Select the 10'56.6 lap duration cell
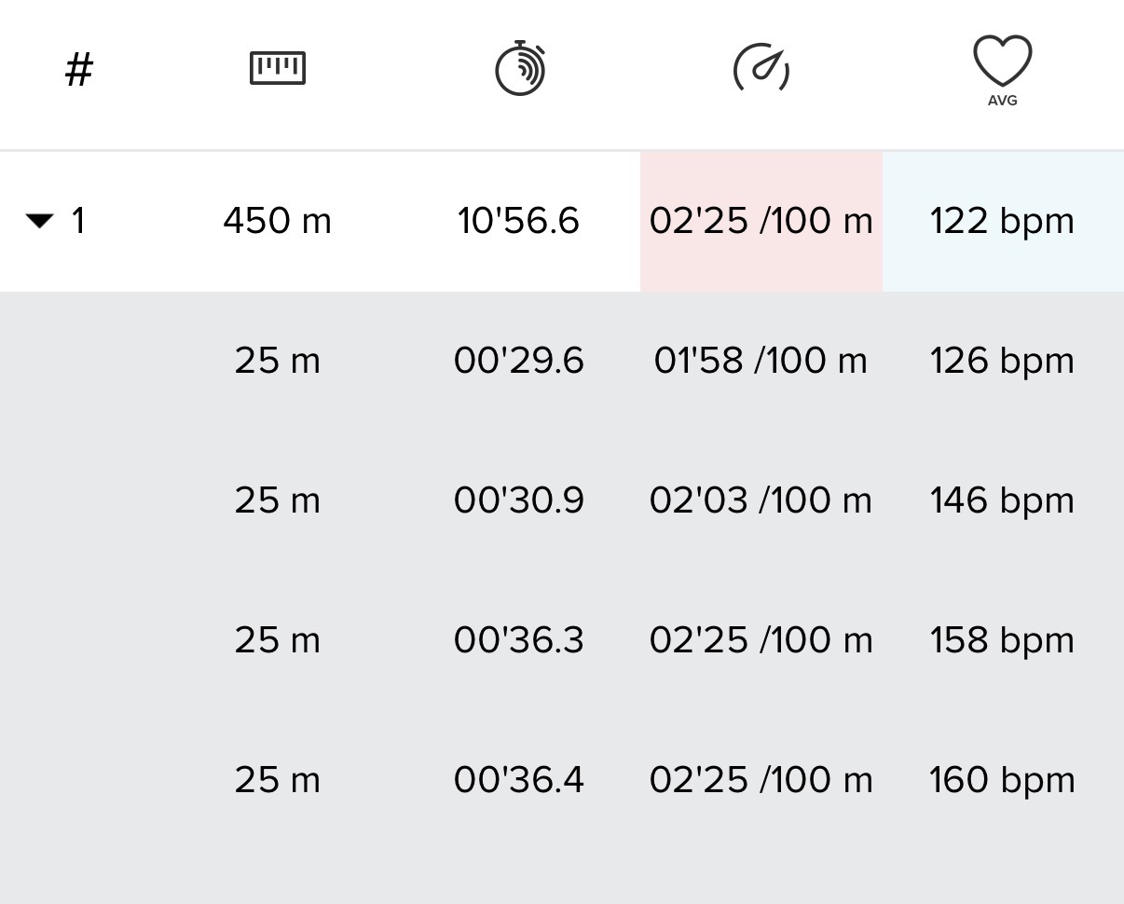This screenshot has width=1124, height=904. (518, 221)
